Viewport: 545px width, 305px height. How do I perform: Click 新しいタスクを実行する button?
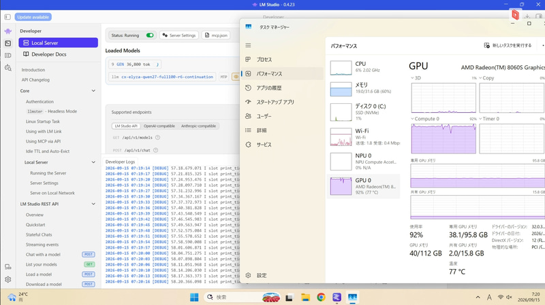pos(508,46)
